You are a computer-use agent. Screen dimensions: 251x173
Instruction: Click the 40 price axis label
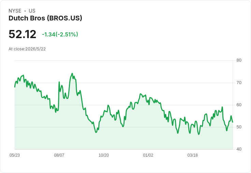tap(239, 149)
